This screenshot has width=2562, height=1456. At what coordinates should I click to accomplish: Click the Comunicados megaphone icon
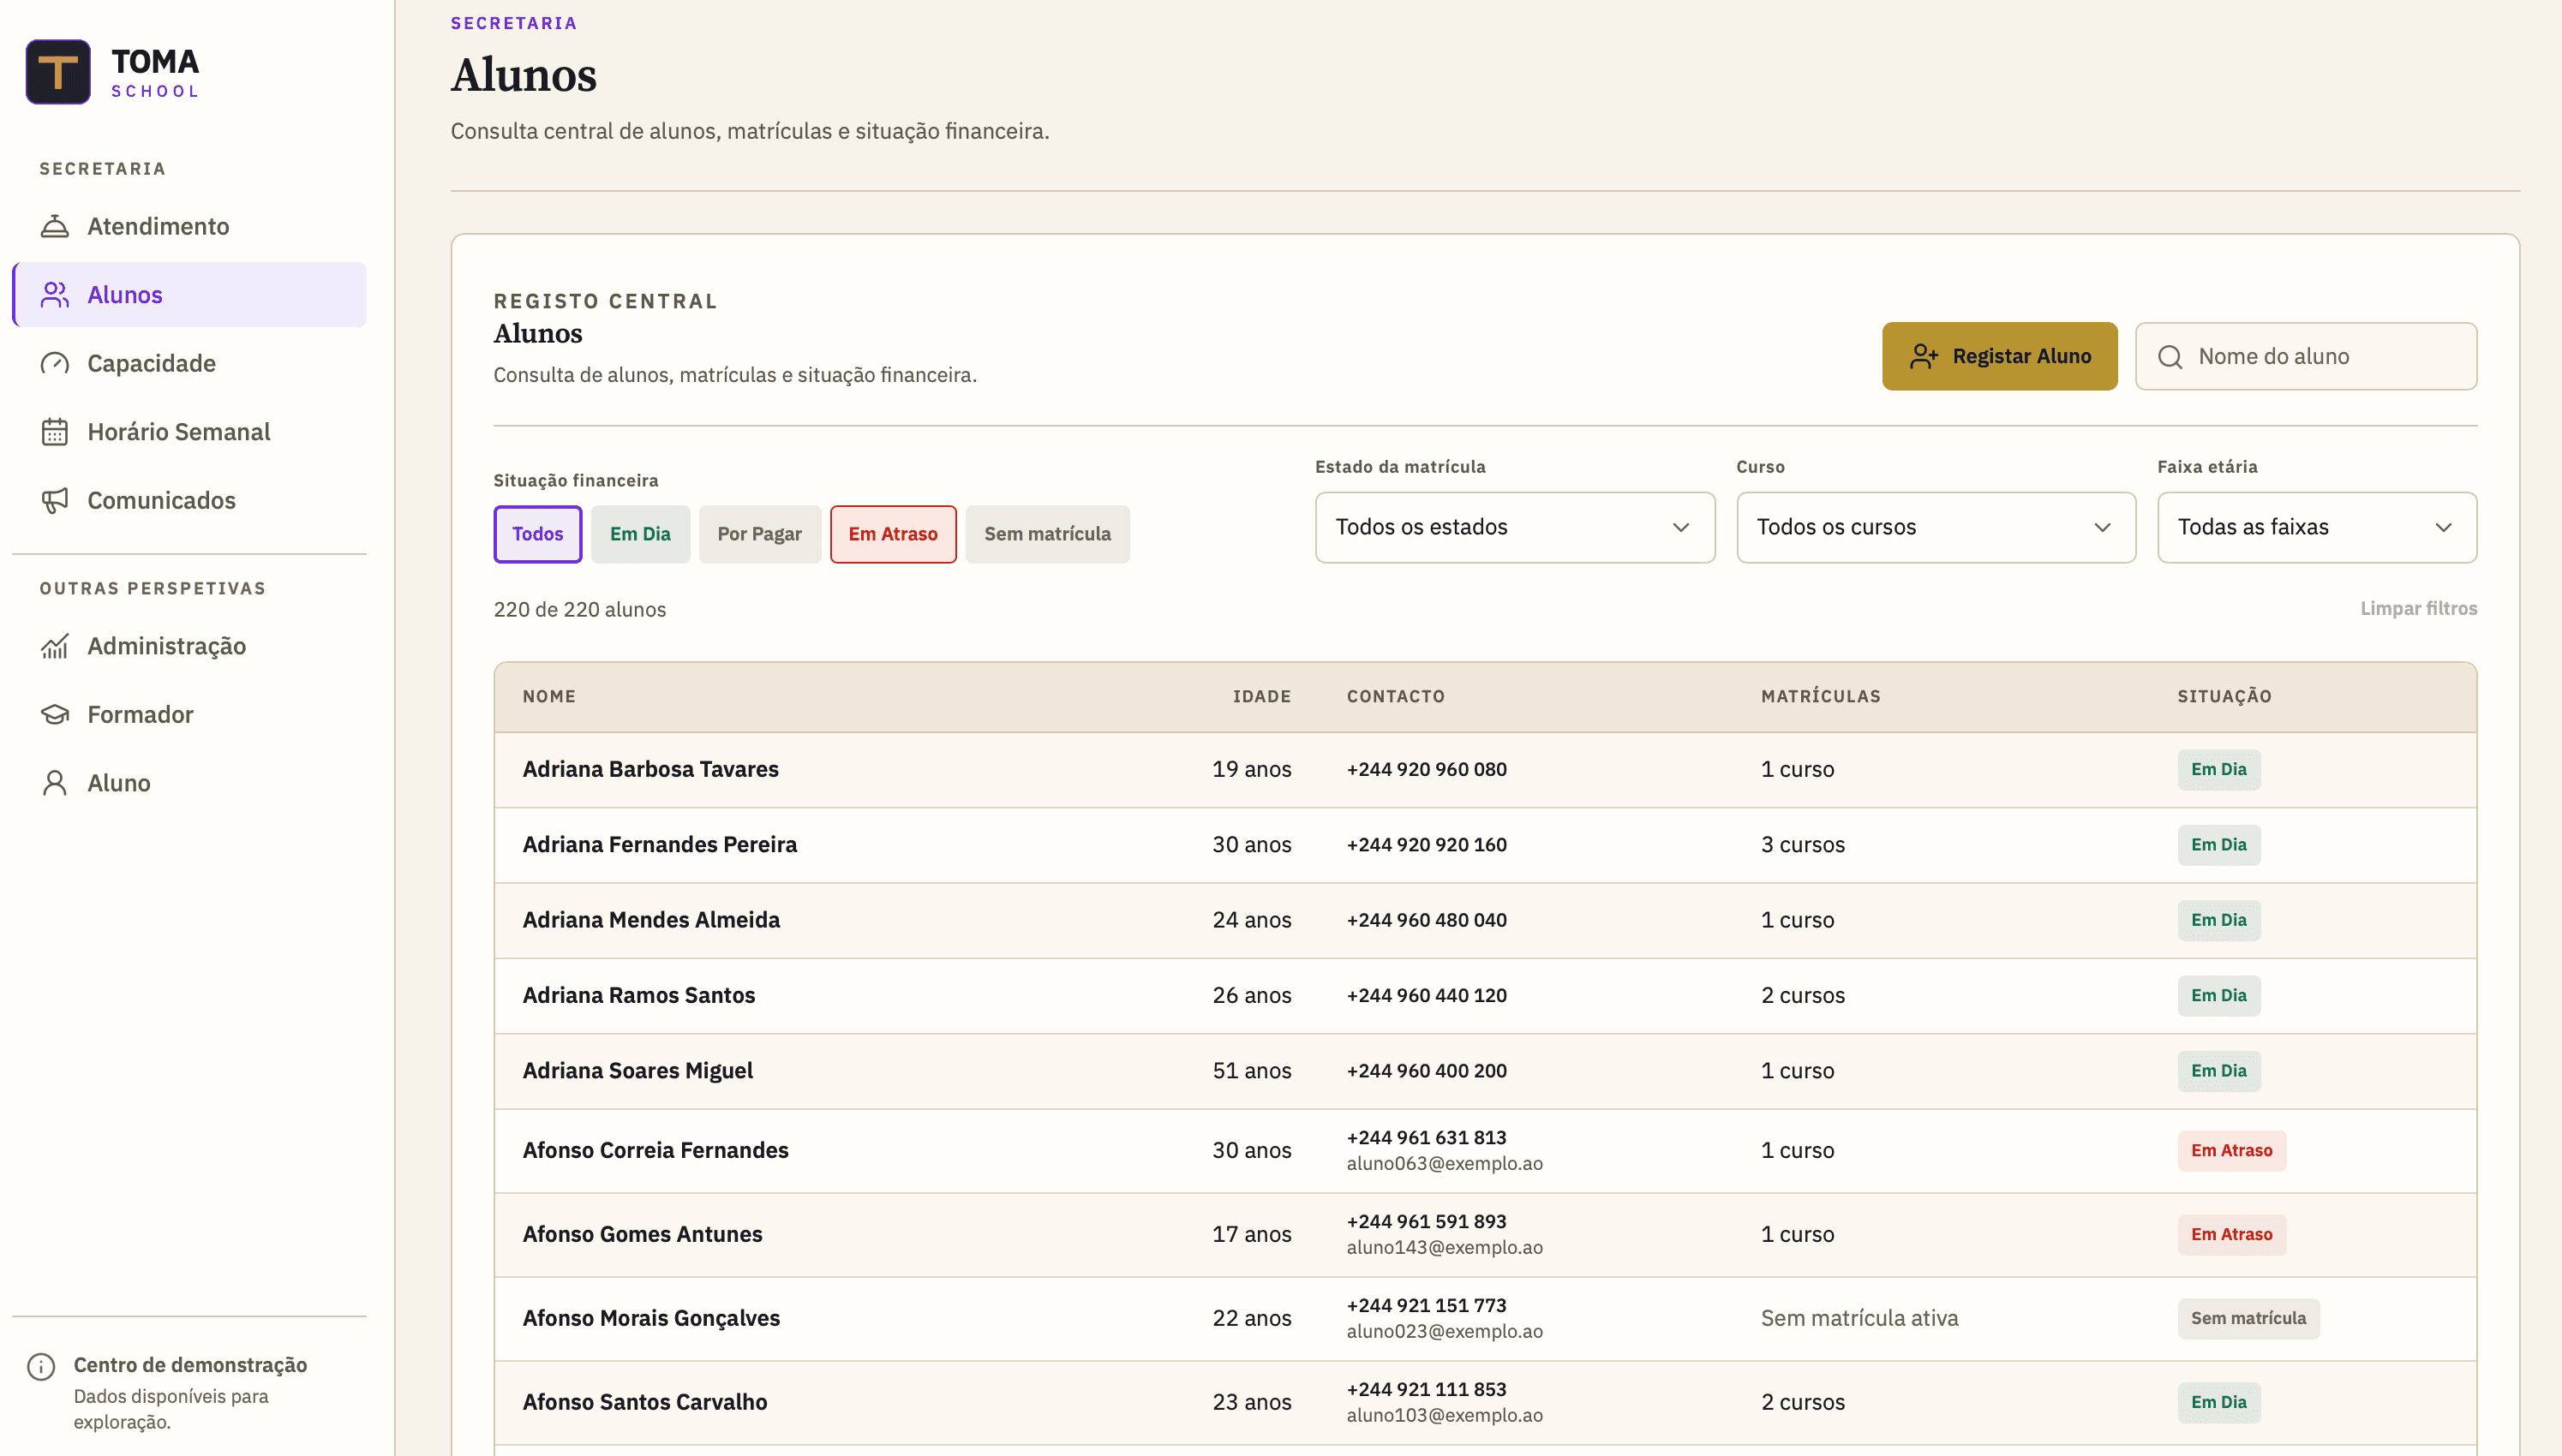(55, 501)
